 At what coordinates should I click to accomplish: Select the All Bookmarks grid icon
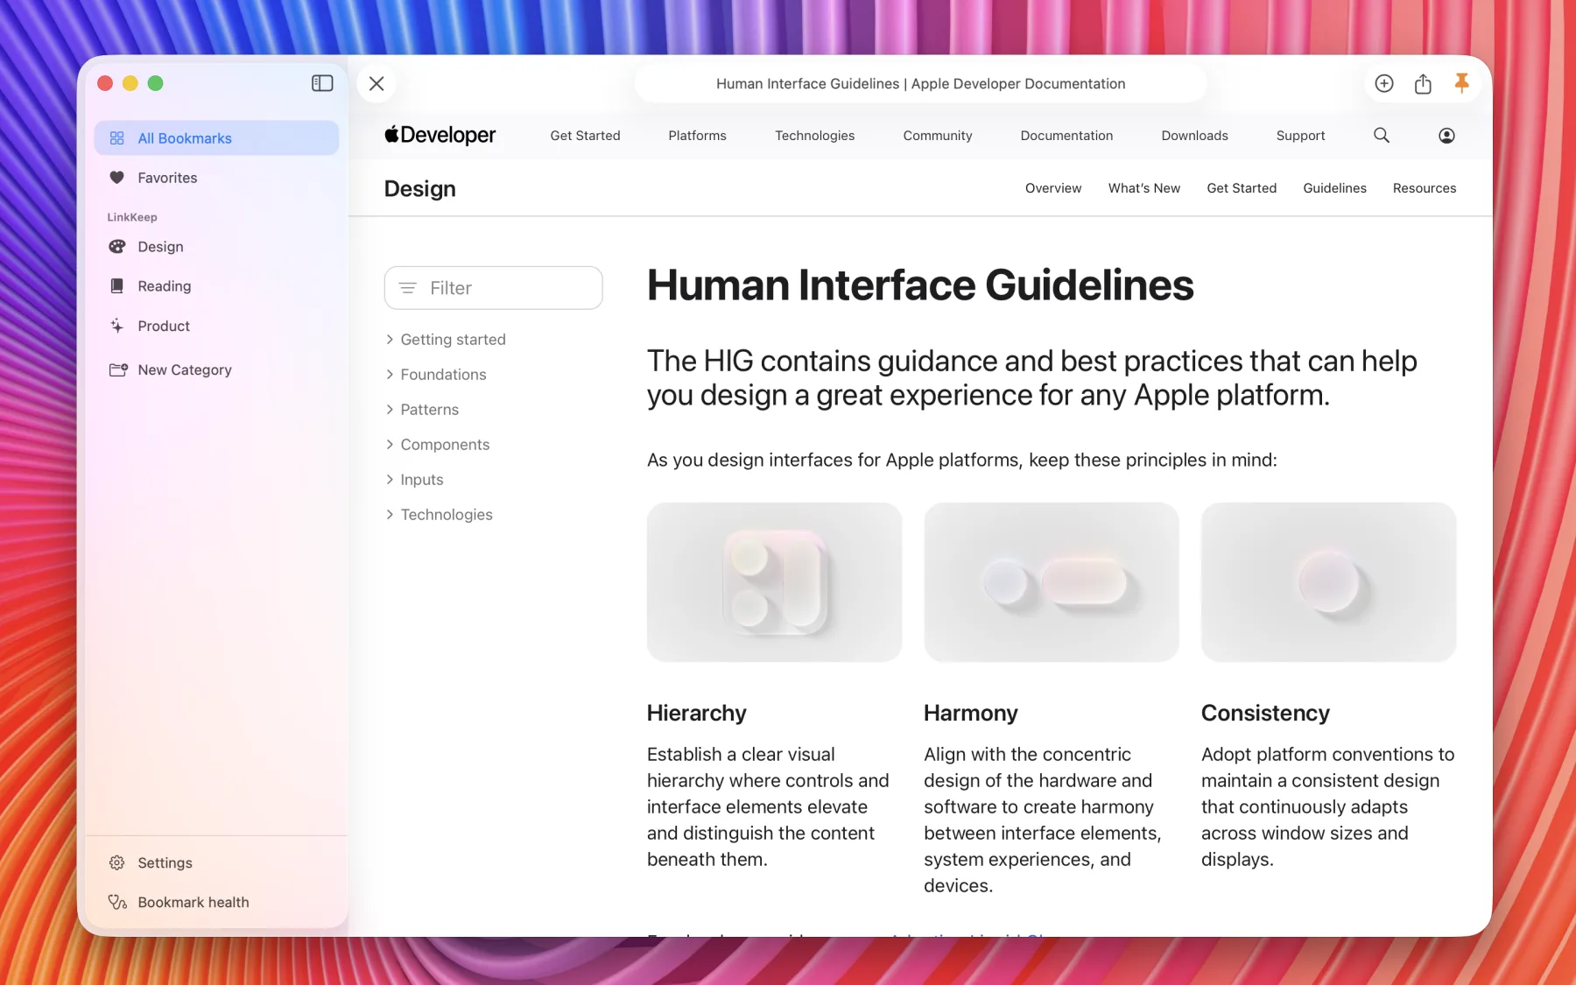click(116, 138)
